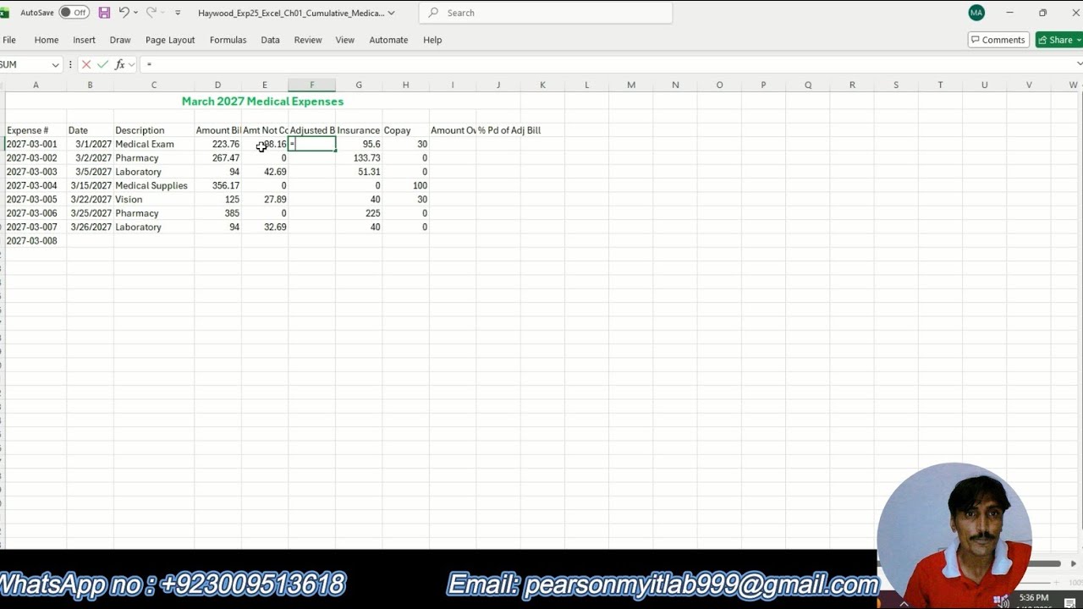Open the View tab
This screenshot has width=1083, height=609.
tap(344, 40)
